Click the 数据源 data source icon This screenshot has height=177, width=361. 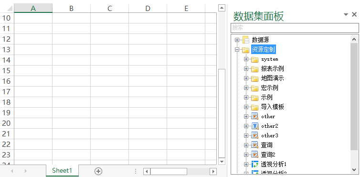click(x=245, y=40)
